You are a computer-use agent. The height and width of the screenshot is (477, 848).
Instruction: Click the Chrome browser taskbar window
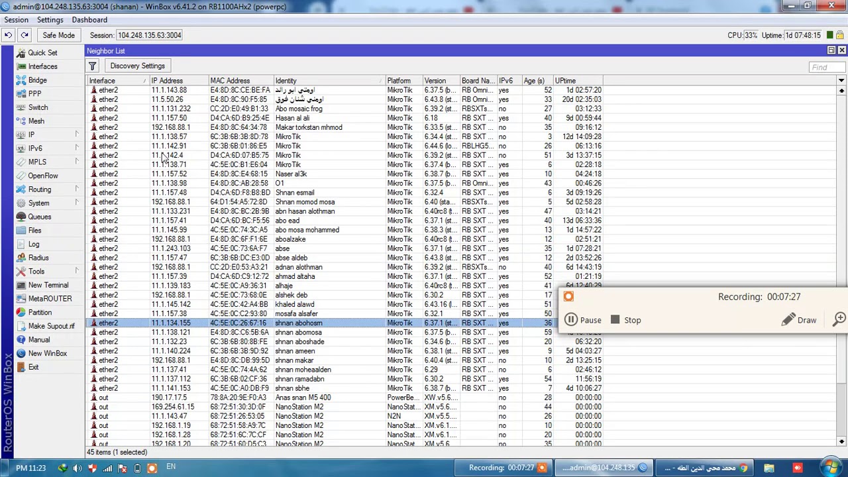pyautogui.click(x=705, y=468)
